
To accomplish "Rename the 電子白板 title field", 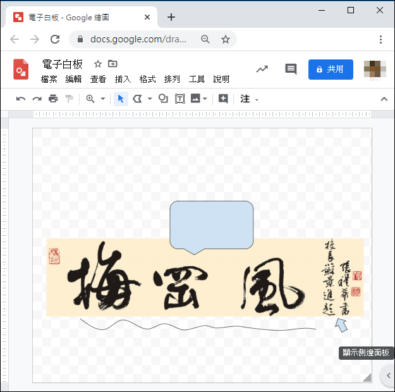I will [63, 64].
